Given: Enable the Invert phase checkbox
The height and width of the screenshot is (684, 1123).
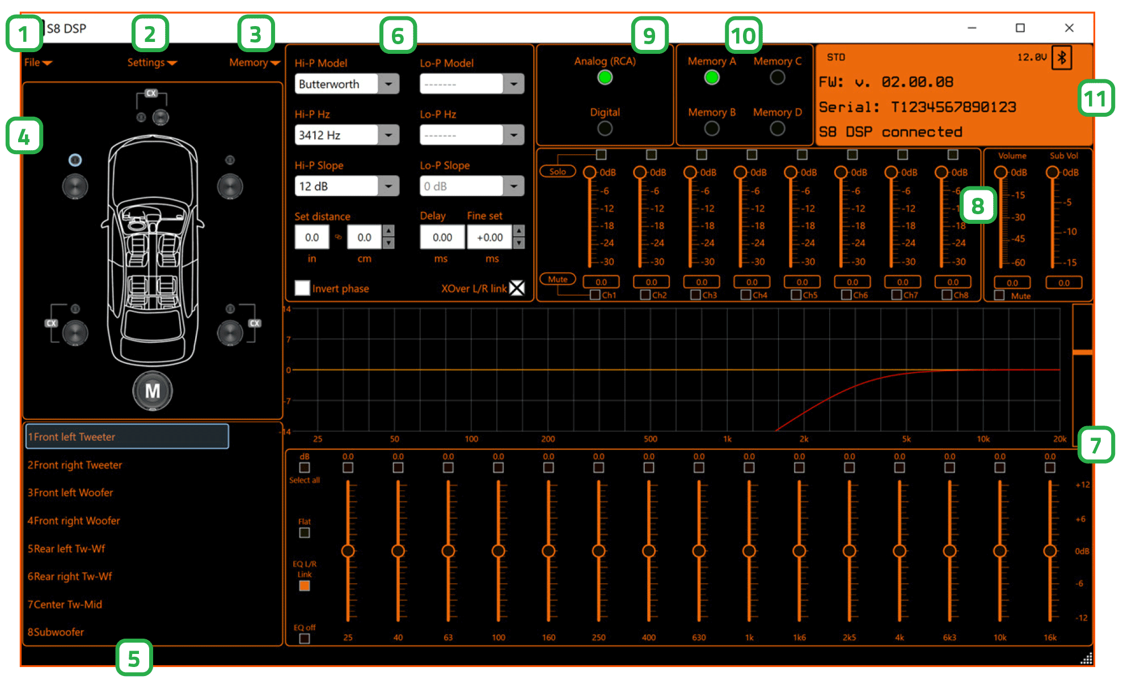Looking at the screenshot, I should click(x=302, y=288).
